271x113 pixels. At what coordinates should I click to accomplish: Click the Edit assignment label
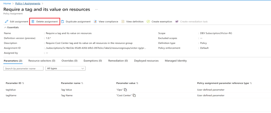[x=19, y=22]
